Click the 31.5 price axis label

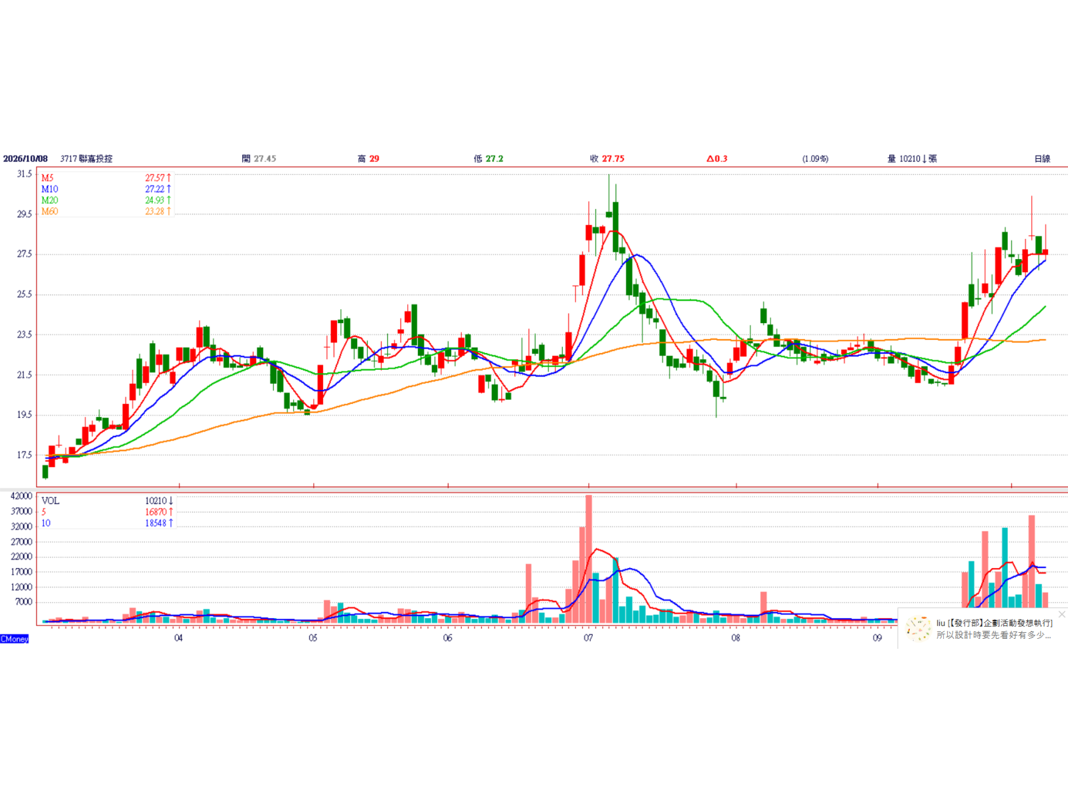pos(25,174)
